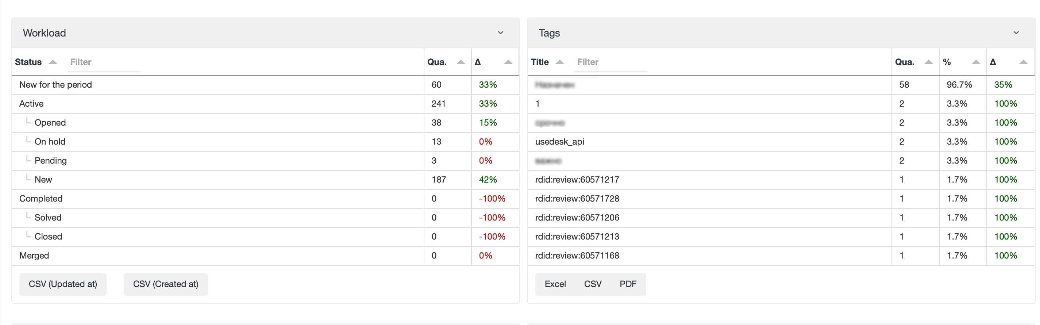Screen dimensions: 1040x325
Task: Collapse the Tags panel chevron
Action: pyautogui.click(x=1016, y=33)
